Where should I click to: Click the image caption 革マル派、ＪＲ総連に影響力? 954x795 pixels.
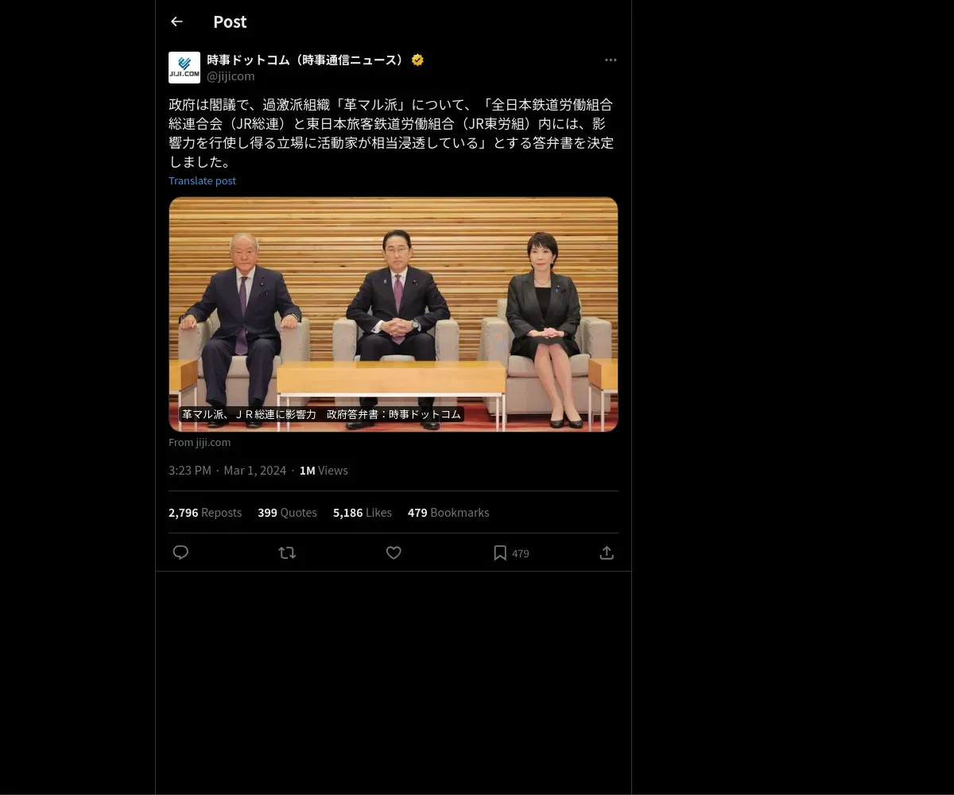pyautogui.click(x=322, y=414)
